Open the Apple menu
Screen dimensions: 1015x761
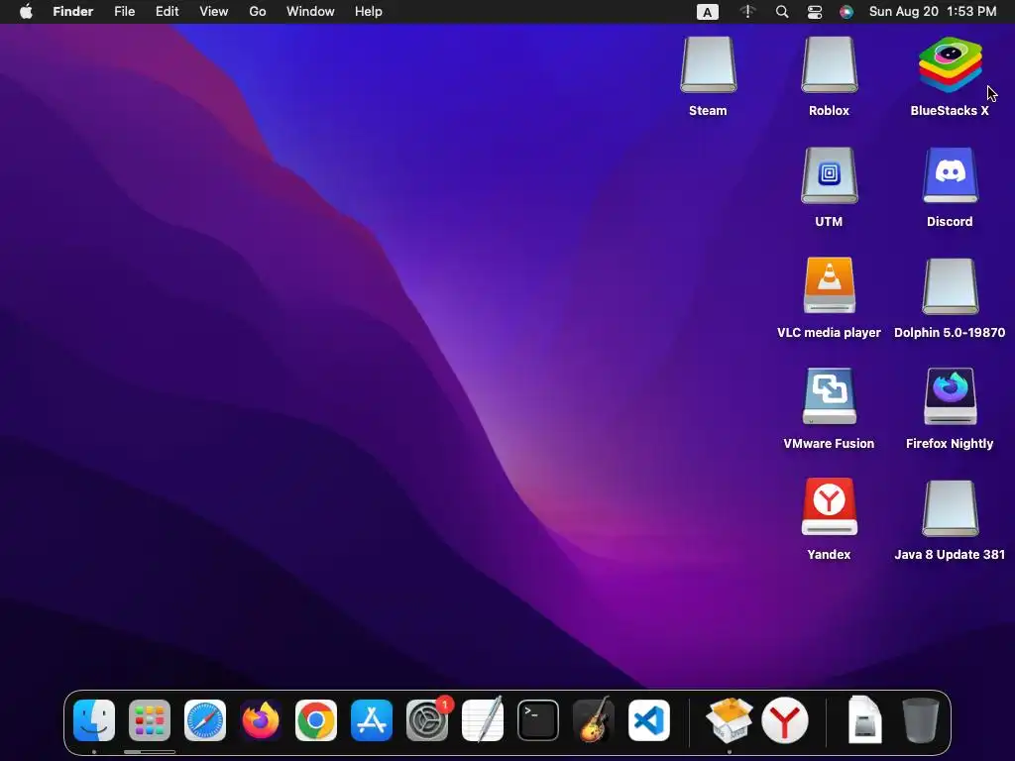26,12
